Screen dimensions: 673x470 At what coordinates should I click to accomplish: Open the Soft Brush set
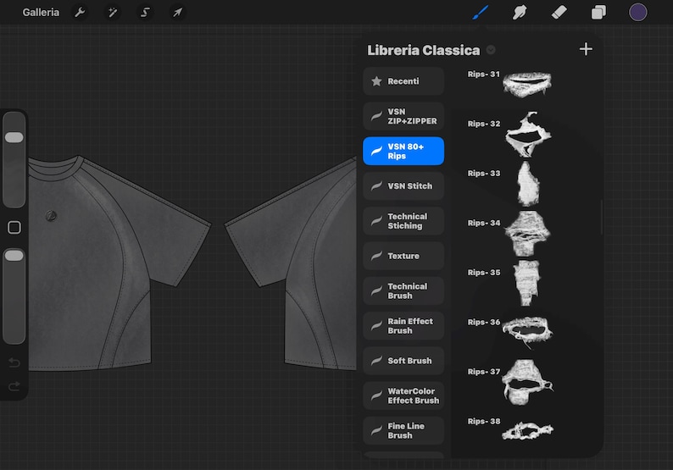point(403,361)
